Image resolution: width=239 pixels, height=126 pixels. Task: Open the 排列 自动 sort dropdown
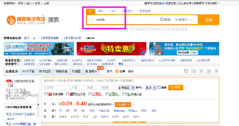151,88
